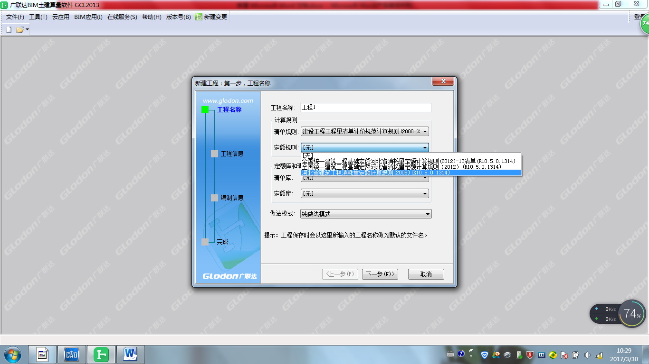Click the Action Center flag tray icon
The image size is (649, 364).
click(564, 355)
